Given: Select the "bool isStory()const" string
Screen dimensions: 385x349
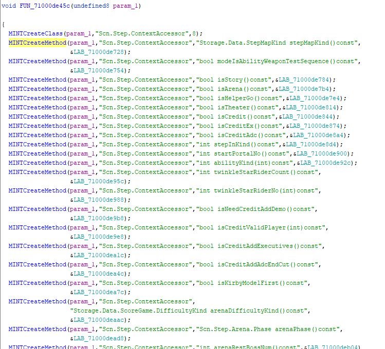Looking at the screenshot, I should pyautogui.click(x=234, y=80).
